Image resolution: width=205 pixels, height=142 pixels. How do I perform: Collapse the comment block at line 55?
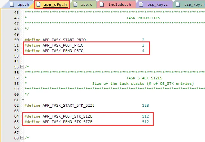pos(22,67)
